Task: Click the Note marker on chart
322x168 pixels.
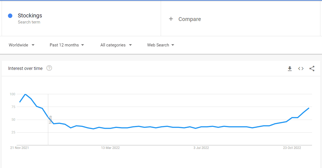Action: (x=50, y=120)
